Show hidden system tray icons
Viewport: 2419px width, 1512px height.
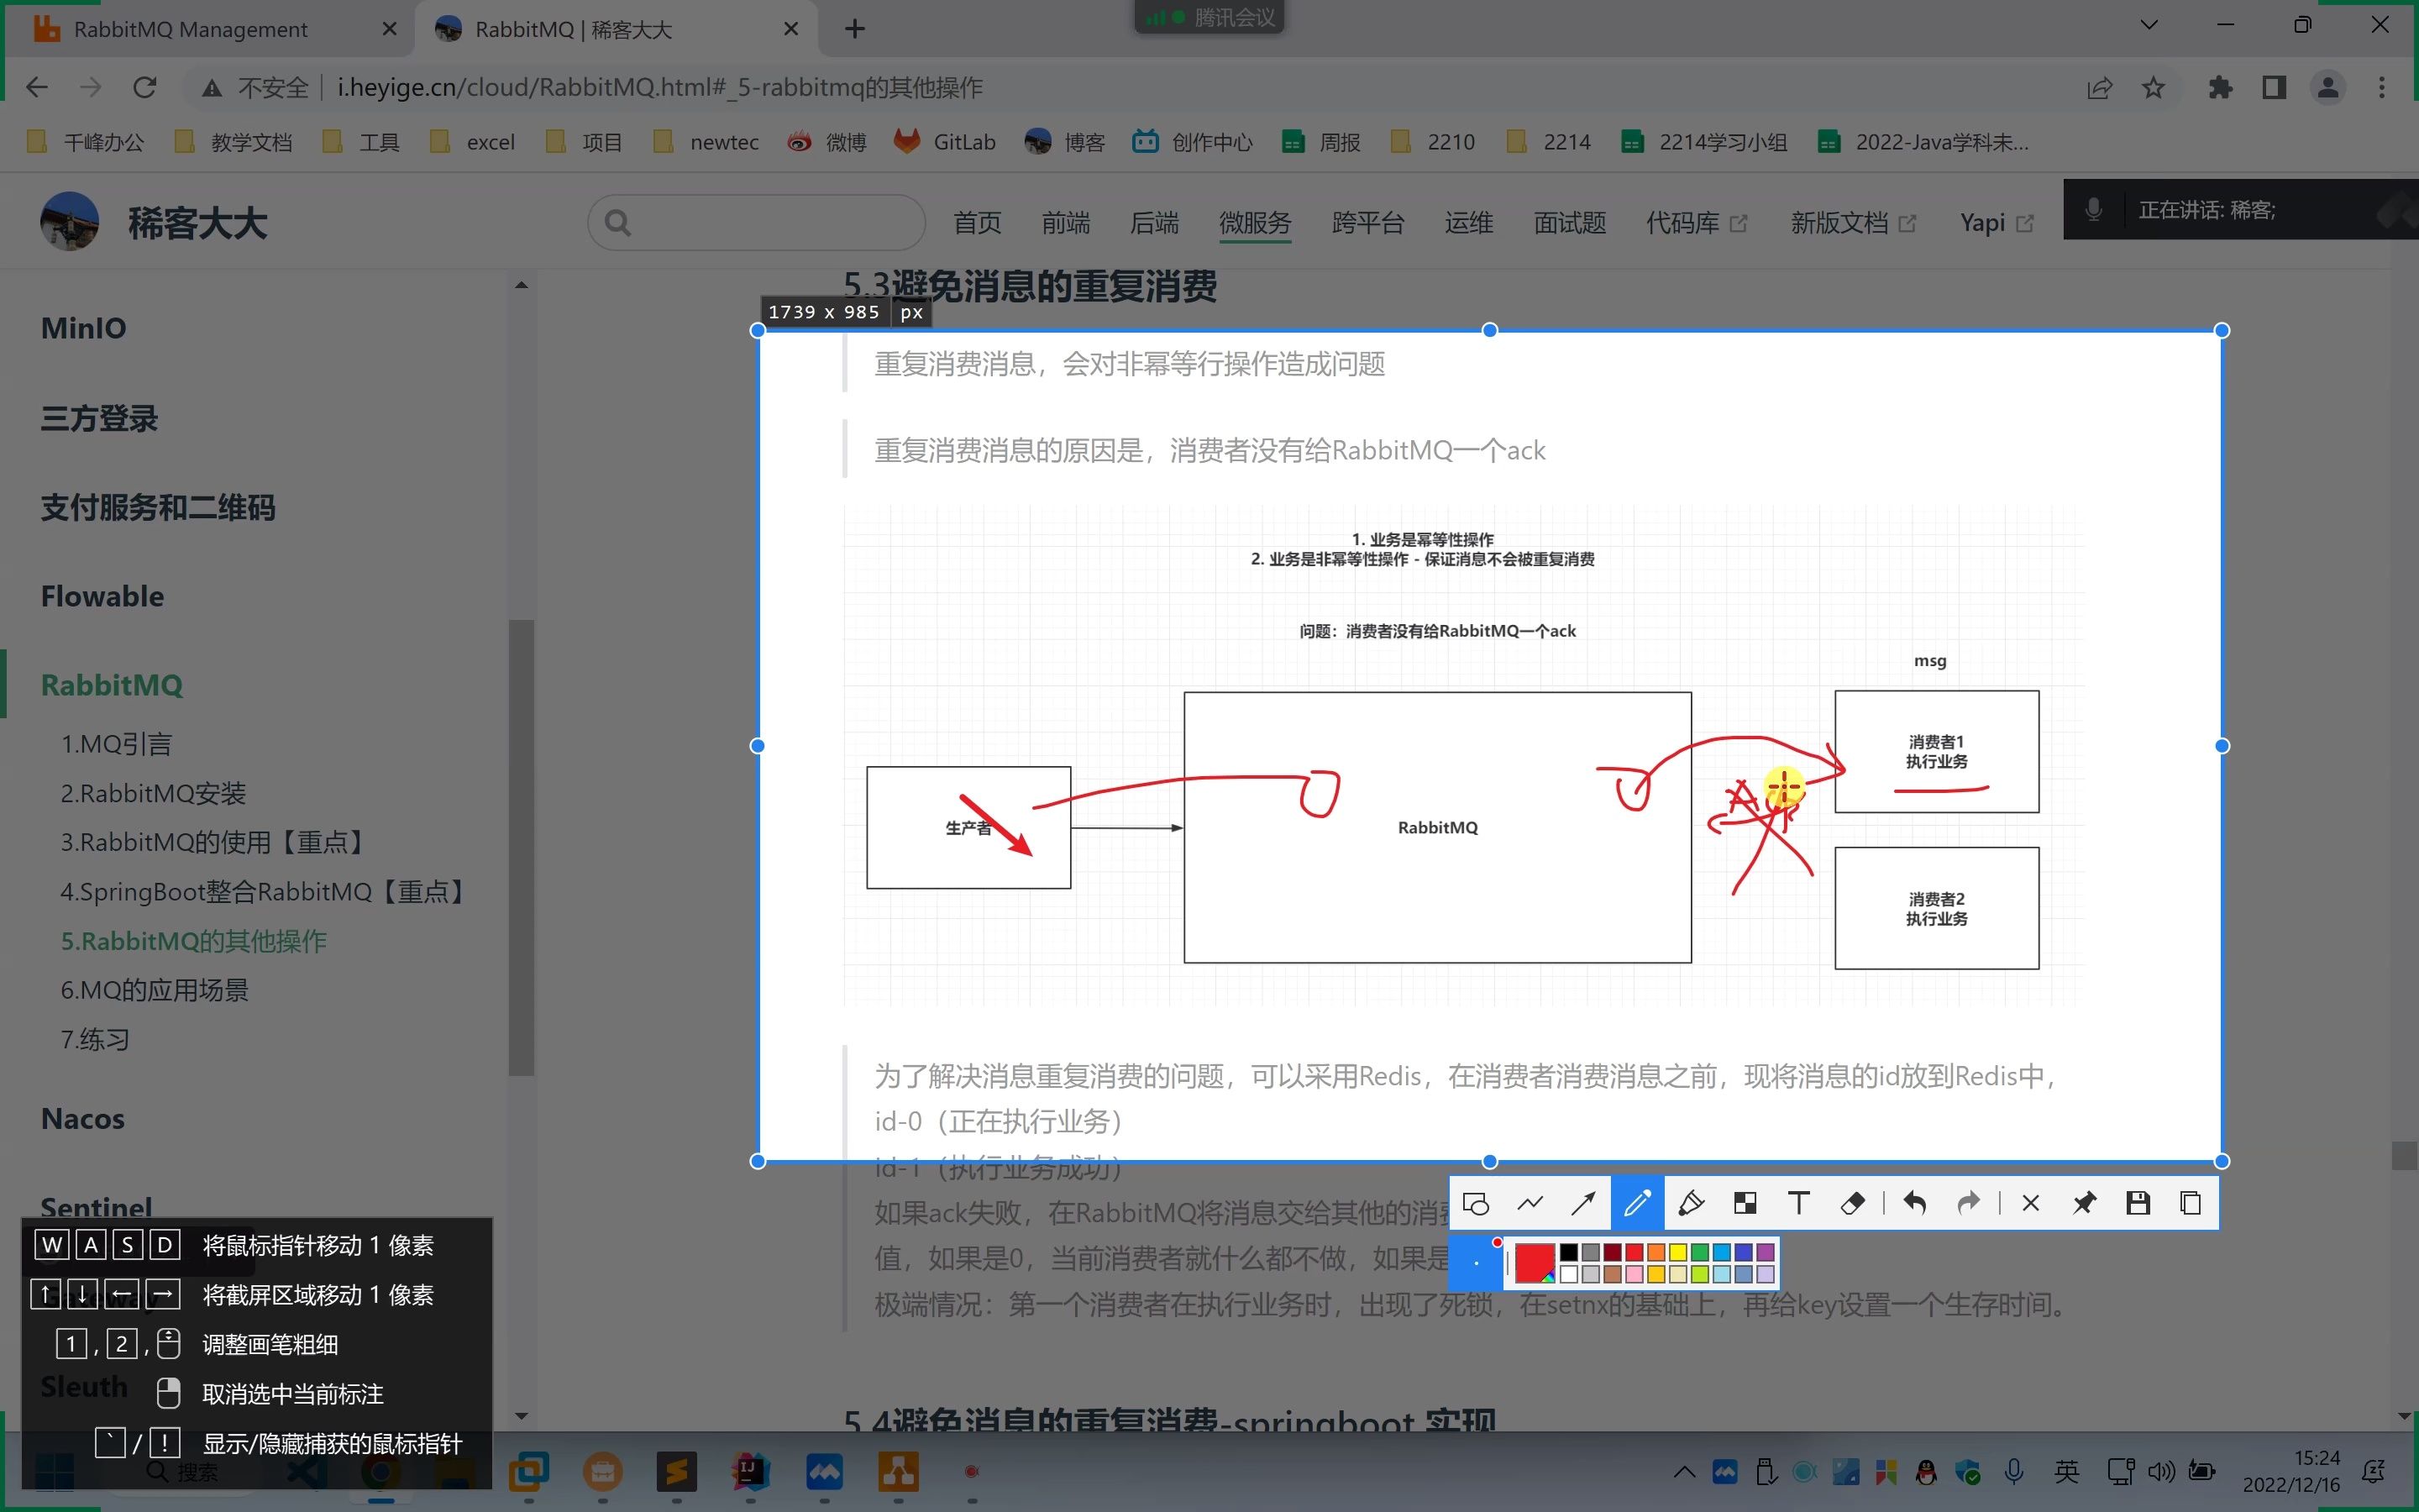tap(1684, 1471)
